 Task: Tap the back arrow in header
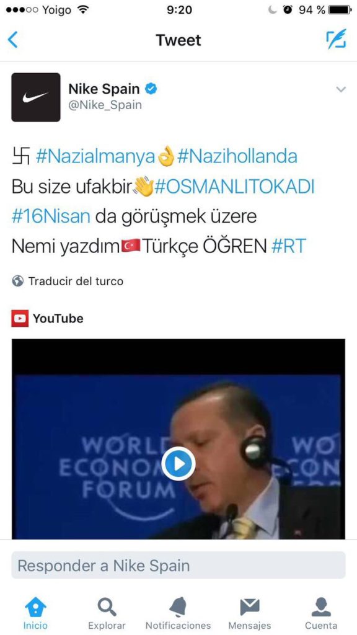(x=13, y=40)
